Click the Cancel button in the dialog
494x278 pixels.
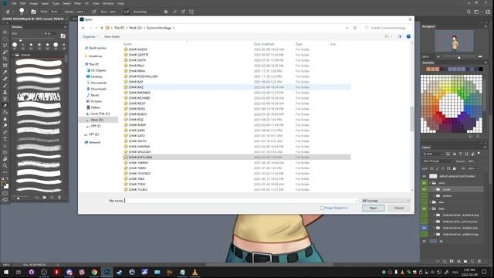398,208
